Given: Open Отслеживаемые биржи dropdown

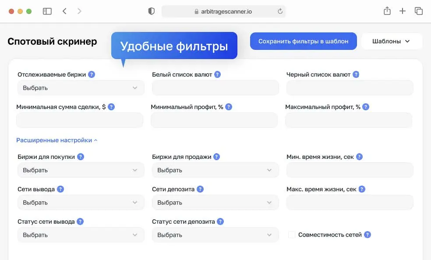Looking at the screenshot, I should 81,88.
